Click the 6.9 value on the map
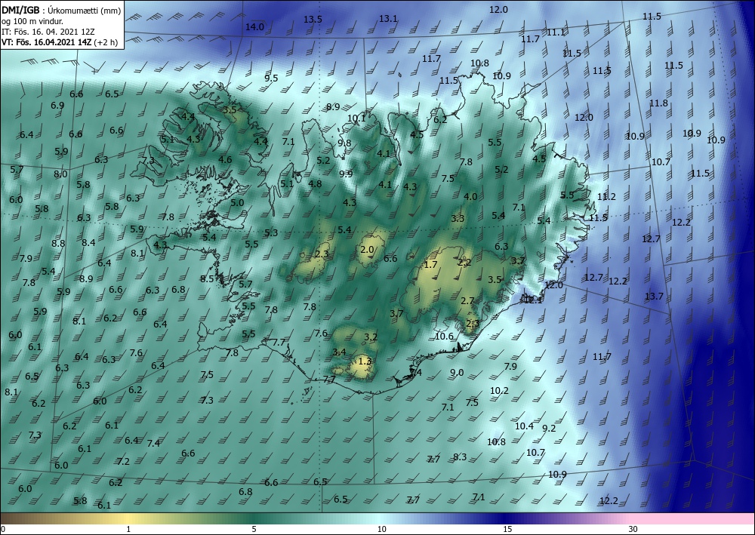The height and width of the screenshot is (535, 755). (x=58, y=105)
